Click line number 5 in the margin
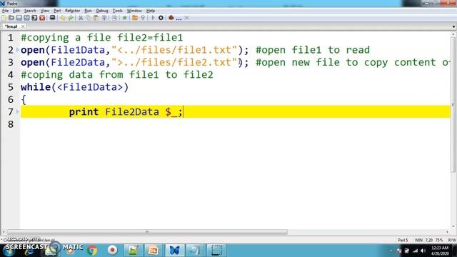This screenshot has width=457, height=257. coord(11,87)
